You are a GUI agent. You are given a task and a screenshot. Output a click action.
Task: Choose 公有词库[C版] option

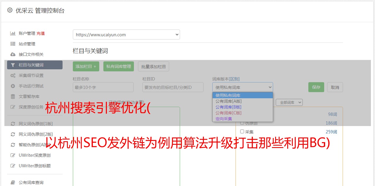[x=243, y=113]
